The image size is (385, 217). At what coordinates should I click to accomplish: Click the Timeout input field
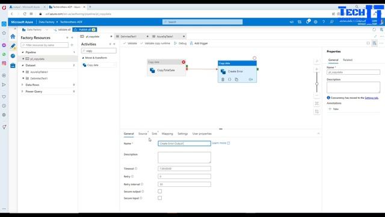tap(185, 169)
